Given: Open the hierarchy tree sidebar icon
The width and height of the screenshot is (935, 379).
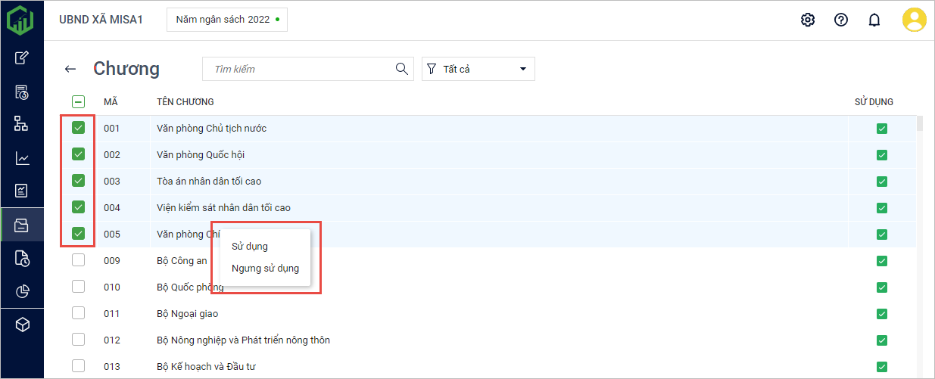Looking at the screenshot, I should click(22, 124).
